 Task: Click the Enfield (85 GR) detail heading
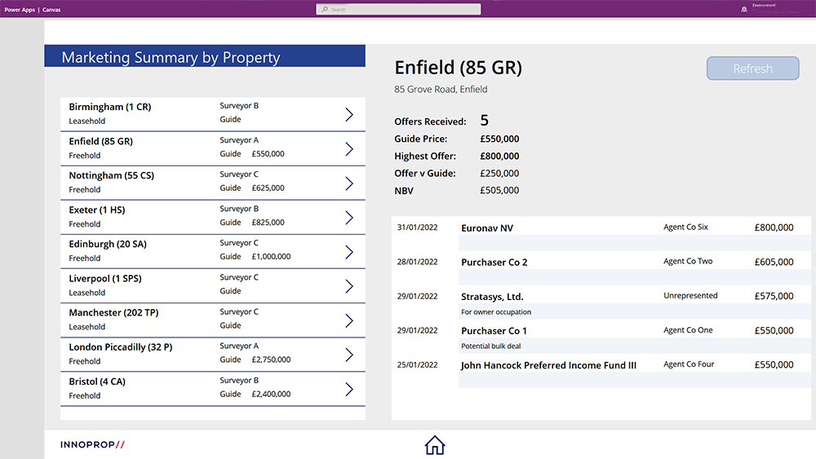458,68
